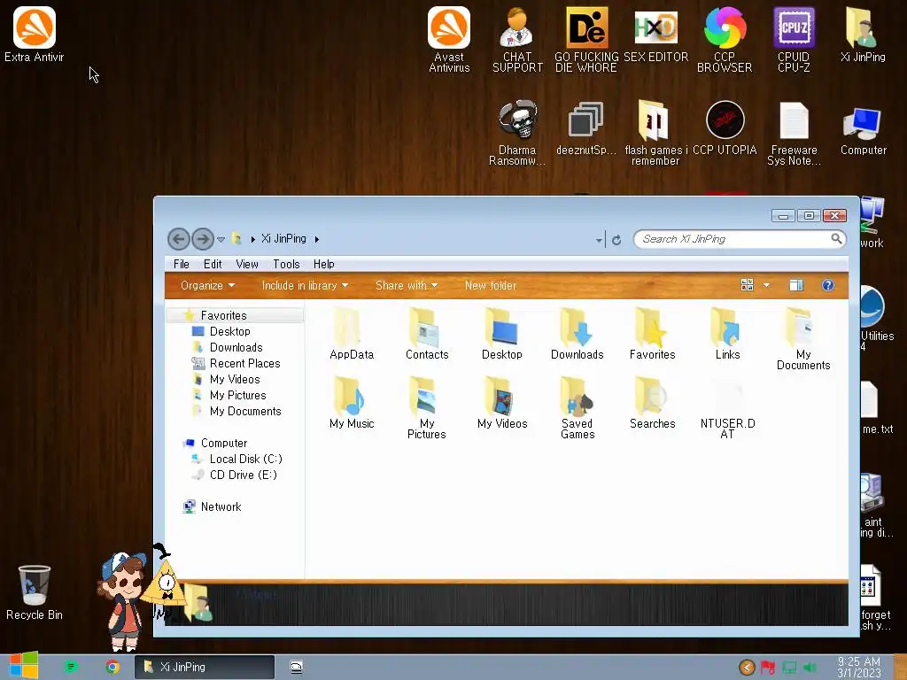Open the Links folder
This screenshot has width=907, height=680.
click(727, 335)
